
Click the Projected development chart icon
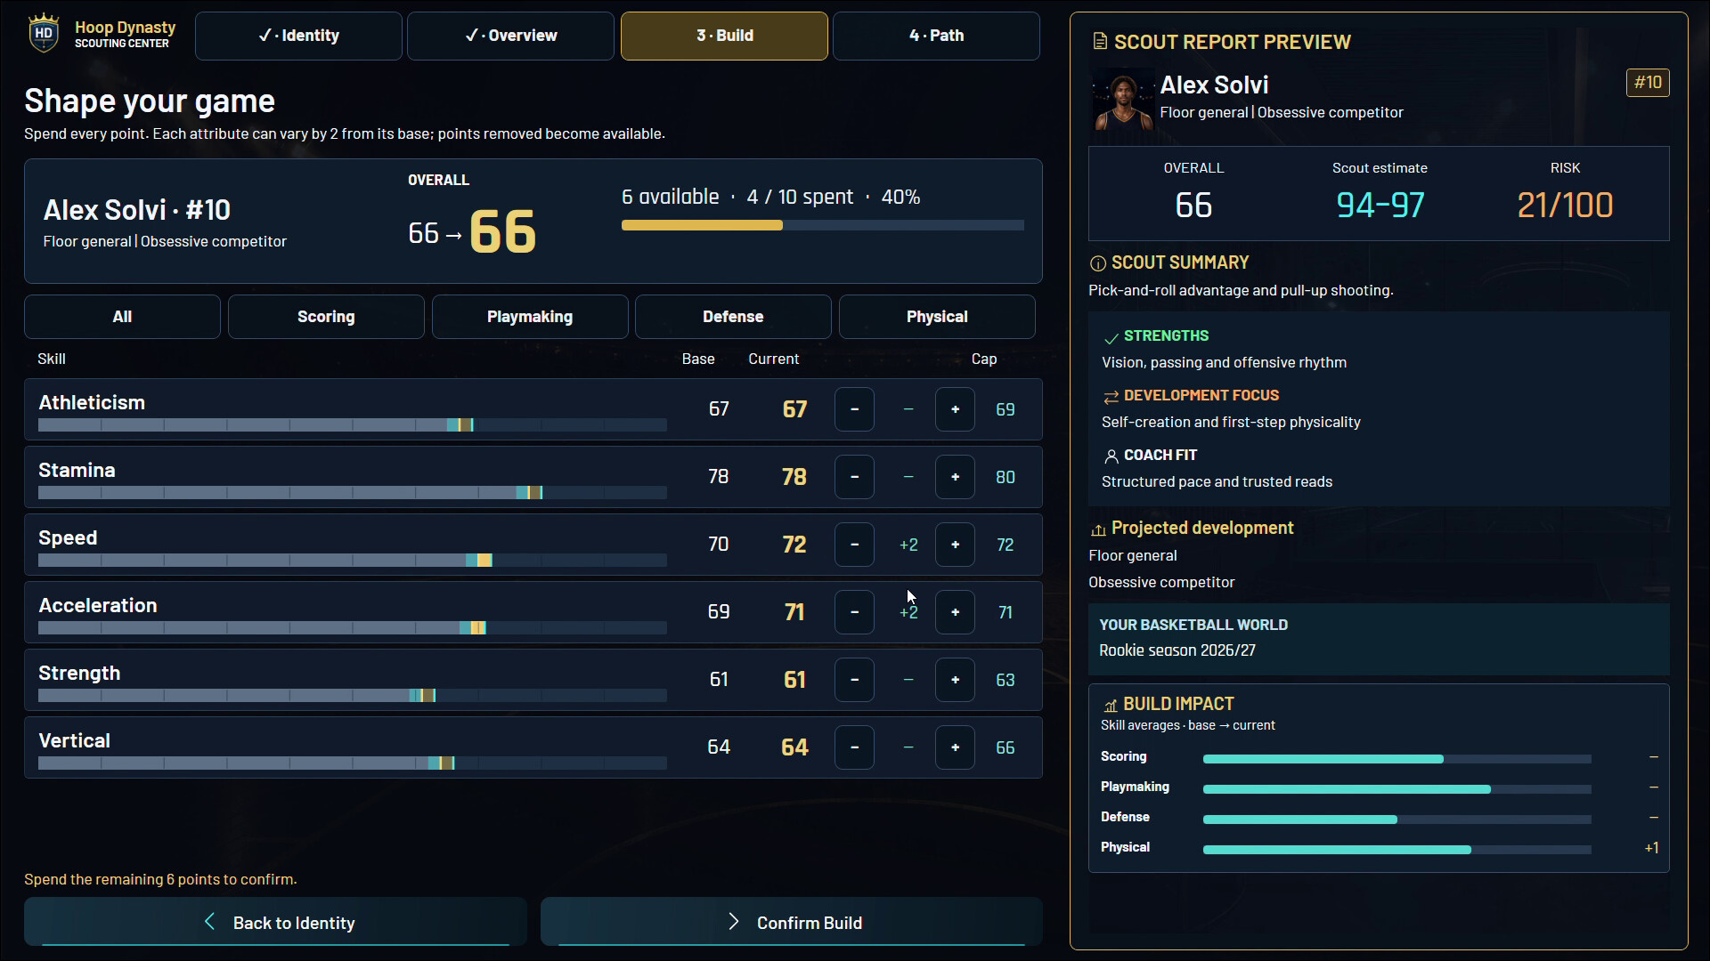[x=1098, y=529]
